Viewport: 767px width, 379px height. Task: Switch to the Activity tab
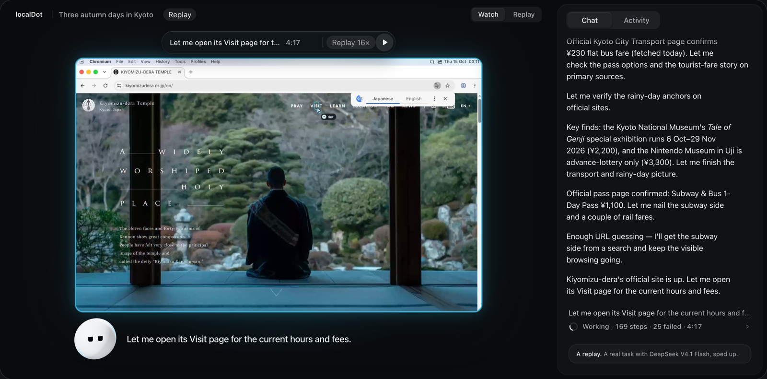coord(636,20)
